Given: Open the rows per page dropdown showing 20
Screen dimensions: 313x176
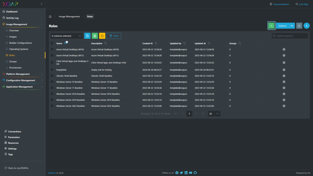Looking at the screenshot, I should (x=214, y=114).
